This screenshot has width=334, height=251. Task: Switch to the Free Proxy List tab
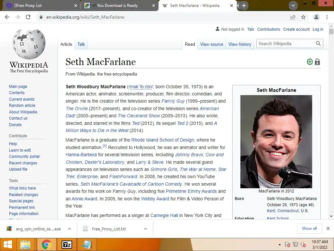pyautogui.click(x=40, y=6)
